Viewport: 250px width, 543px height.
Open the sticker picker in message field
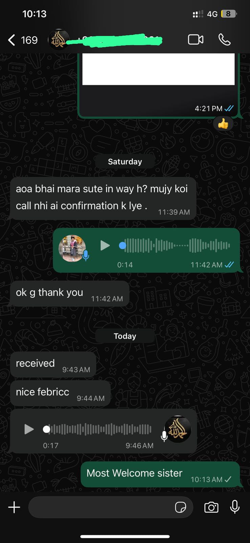pyautogui.click(x=180, y=507)
